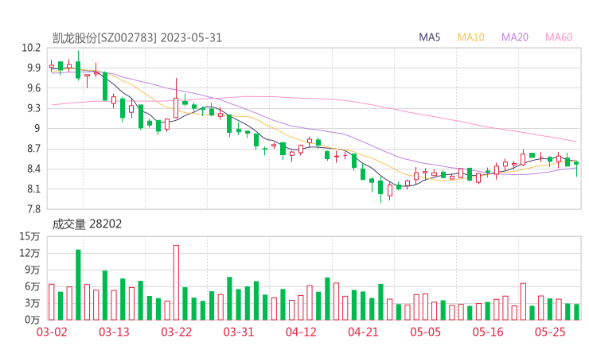The height and width of the screenshot is (350, 589).
Task: Select the 03-22 date axis label
Action: coord(176,332)
